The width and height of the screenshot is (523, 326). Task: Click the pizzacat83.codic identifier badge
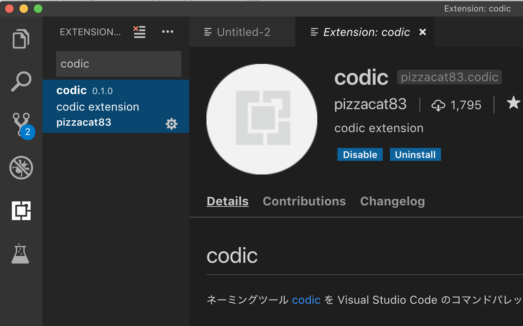pyautogui.click(x=449, y=77)
